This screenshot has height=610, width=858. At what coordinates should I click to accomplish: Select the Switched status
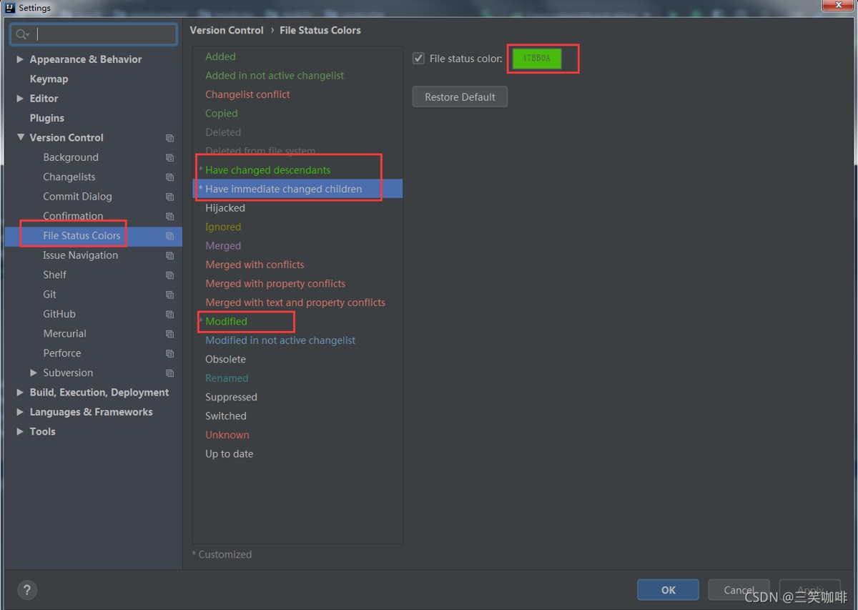(x=226, y=416)
